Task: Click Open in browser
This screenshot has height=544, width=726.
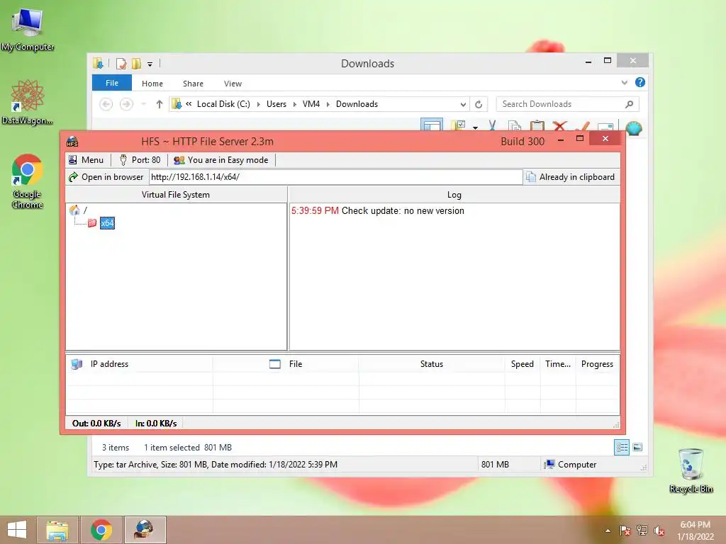Action: [x=106, y=176]
